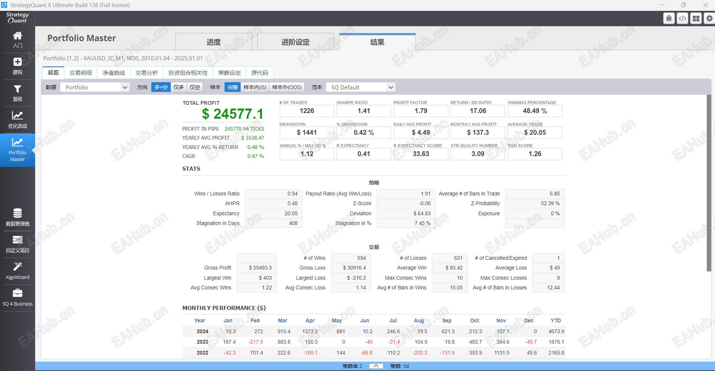Launch AlgoWizard from the sidebar
715x371 pixels.
pyautogui.click(x=18, y=271)
